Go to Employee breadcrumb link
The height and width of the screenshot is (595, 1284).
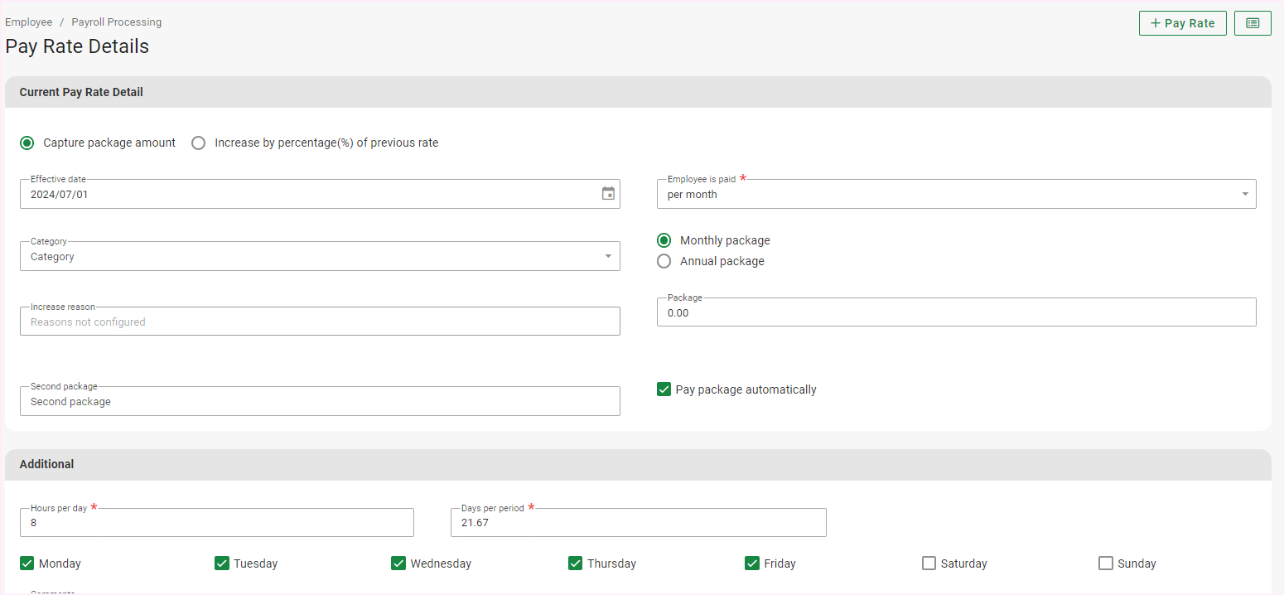point(29,22)
